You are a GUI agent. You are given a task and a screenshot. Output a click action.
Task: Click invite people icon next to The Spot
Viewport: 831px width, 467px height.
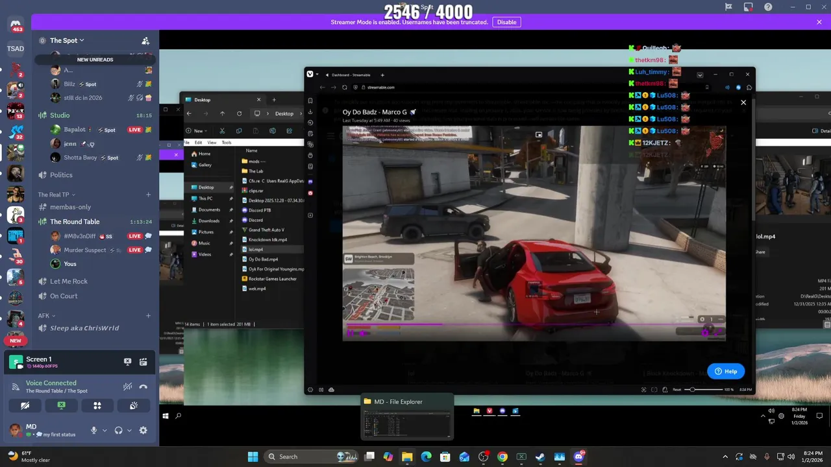(145, 40)
